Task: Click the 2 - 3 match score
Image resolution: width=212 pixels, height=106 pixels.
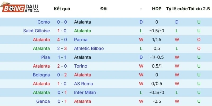Action: (62, 48)
